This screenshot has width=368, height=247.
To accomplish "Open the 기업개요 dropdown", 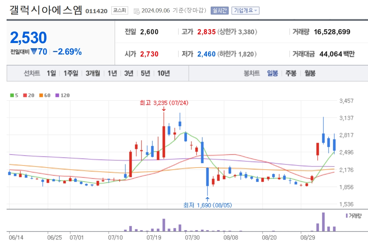I will [245, 10].
